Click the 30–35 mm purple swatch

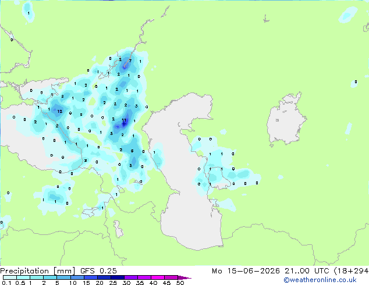tap(130, 277)
